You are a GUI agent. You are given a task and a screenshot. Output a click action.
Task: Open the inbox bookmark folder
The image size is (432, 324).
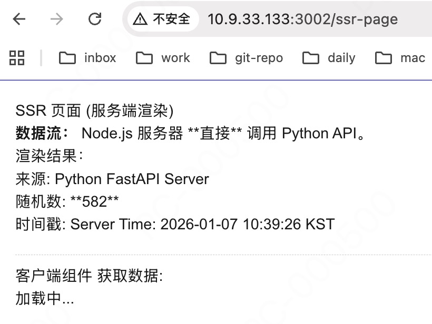click(x=88, y=58)
